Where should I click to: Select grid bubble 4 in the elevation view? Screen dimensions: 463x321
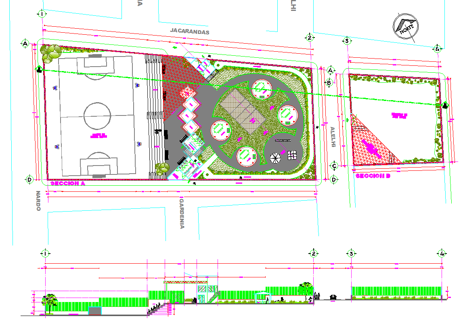pos(442,254)
